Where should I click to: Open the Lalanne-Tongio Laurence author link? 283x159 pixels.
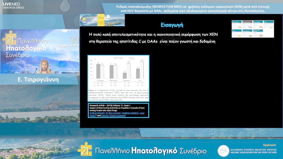click(x=113, y=116)
